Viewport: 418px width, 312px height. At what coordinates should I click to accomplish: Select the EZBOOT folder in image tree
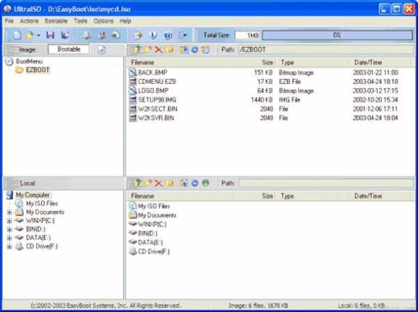click(x=37, y=70)
